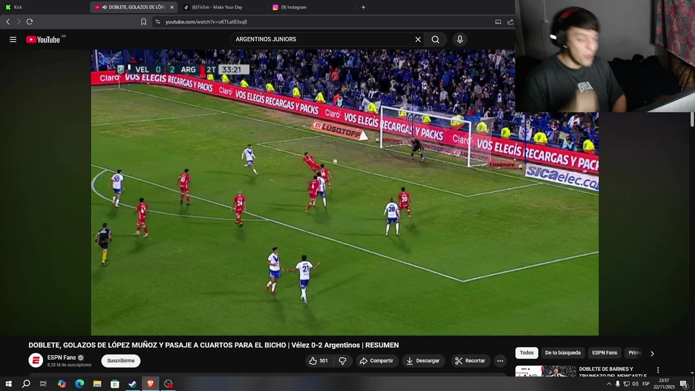Screen dimensions: 695x391
Task: Go back with the browser arrow
Action: tap(8, 22)
